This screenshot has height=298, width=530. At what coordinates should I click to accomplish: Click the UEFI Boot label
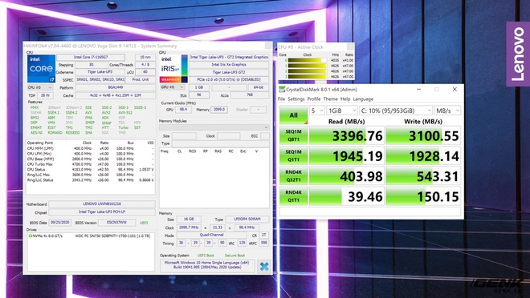tap(206, 256)
